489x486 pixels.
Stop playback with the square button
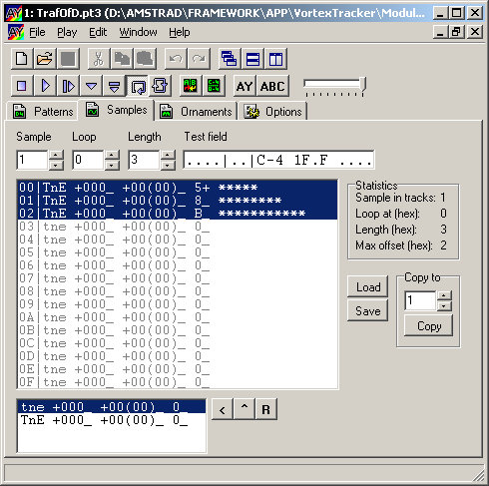pos(22,86)
